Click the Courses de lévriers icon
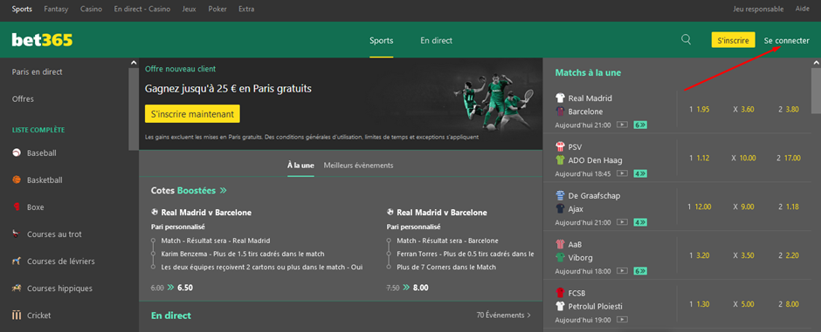The height and width of the screenshot is (332, 821). 17,261
